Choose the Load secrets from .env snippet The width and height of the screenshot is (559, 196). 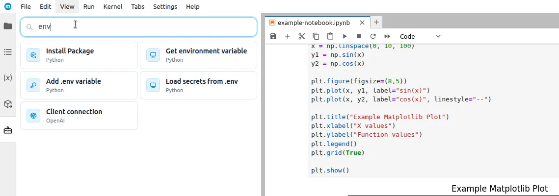199,85
